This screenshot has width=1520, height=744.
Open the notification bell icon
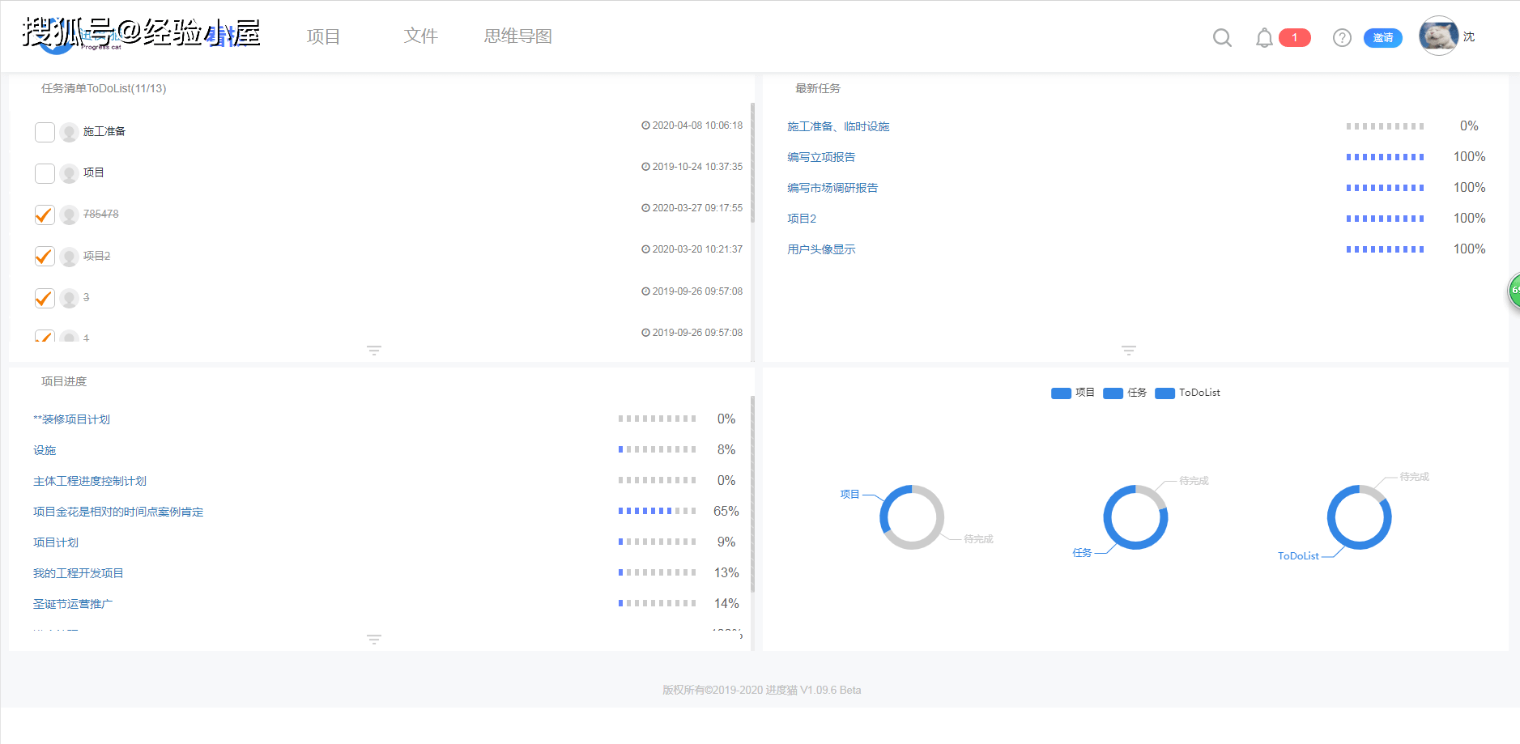(x=1263, y=37)
